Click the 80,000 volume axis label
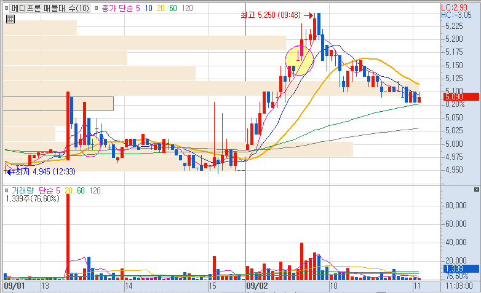Viewport: 481px width, 293px height. click(x=456, y=205)
